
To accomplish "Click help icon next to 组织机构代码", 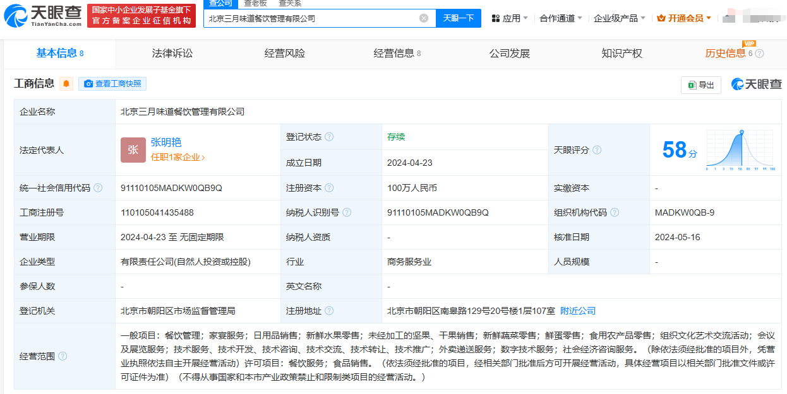I will (x=615, y=212).
